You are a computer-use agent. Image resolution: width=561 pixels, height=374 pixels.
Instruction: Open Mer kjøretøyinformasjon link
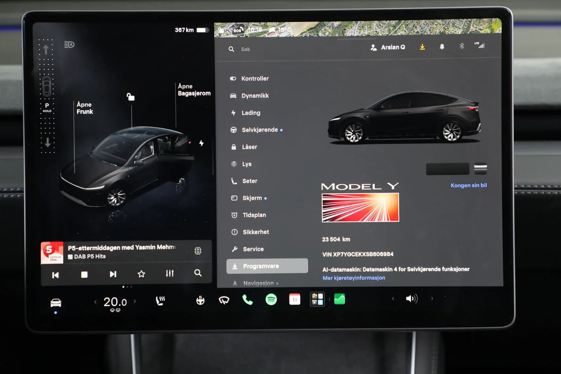[x=354, y=278]
